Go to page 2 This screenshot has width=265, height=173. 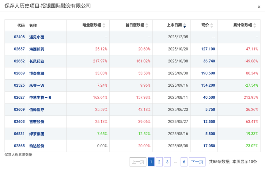159,162
